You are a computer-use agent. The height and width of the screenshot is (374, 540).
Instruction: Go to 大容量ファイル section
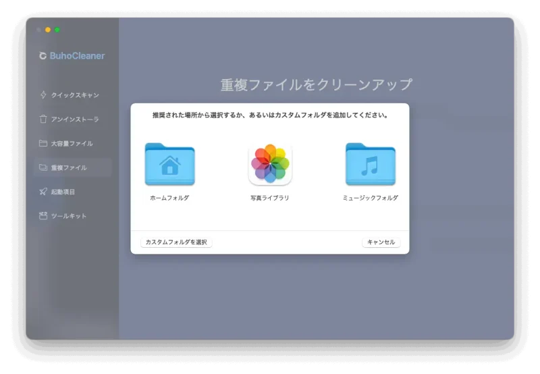(x=73, y=143)
